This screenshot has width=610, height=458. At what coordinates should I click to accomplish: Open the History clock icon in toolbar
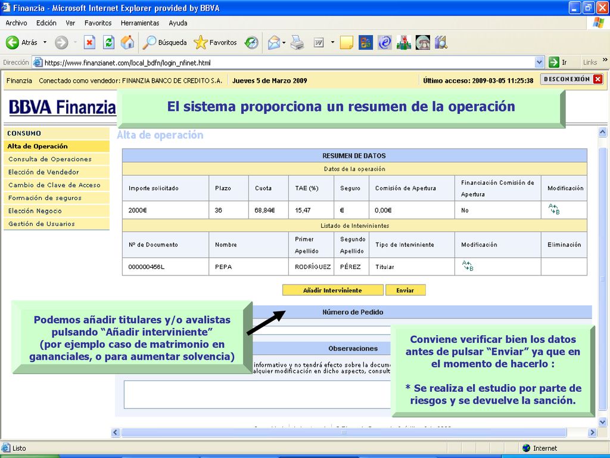(x=251, y=42)
